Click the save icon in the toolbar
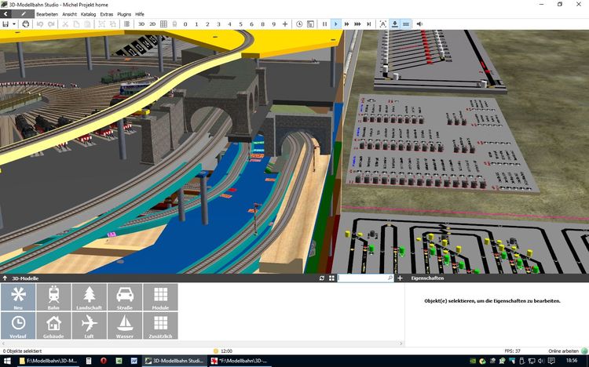Viewport: 589px width, 367px height. (5, 24)
